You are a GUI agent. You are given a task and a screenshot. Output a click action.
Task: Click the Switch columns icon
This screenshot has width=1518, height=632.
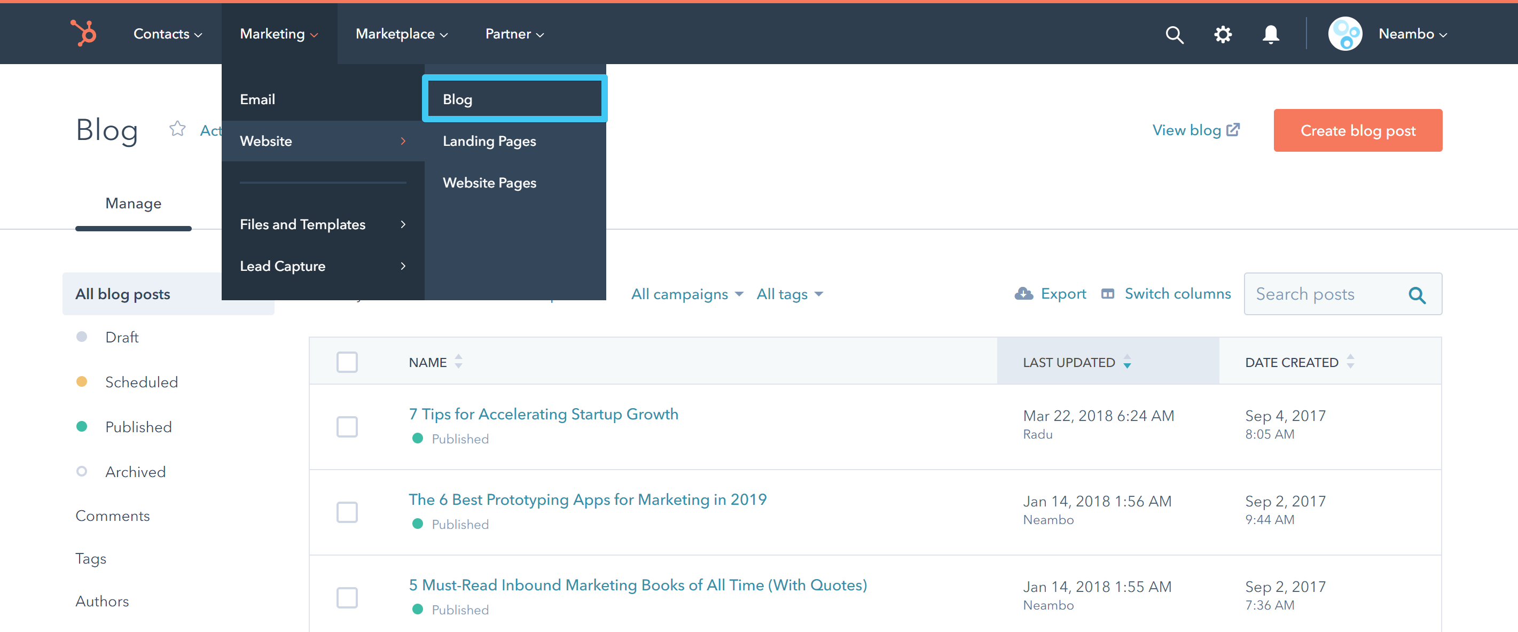pyautogui.click(x=1107, y=294)
